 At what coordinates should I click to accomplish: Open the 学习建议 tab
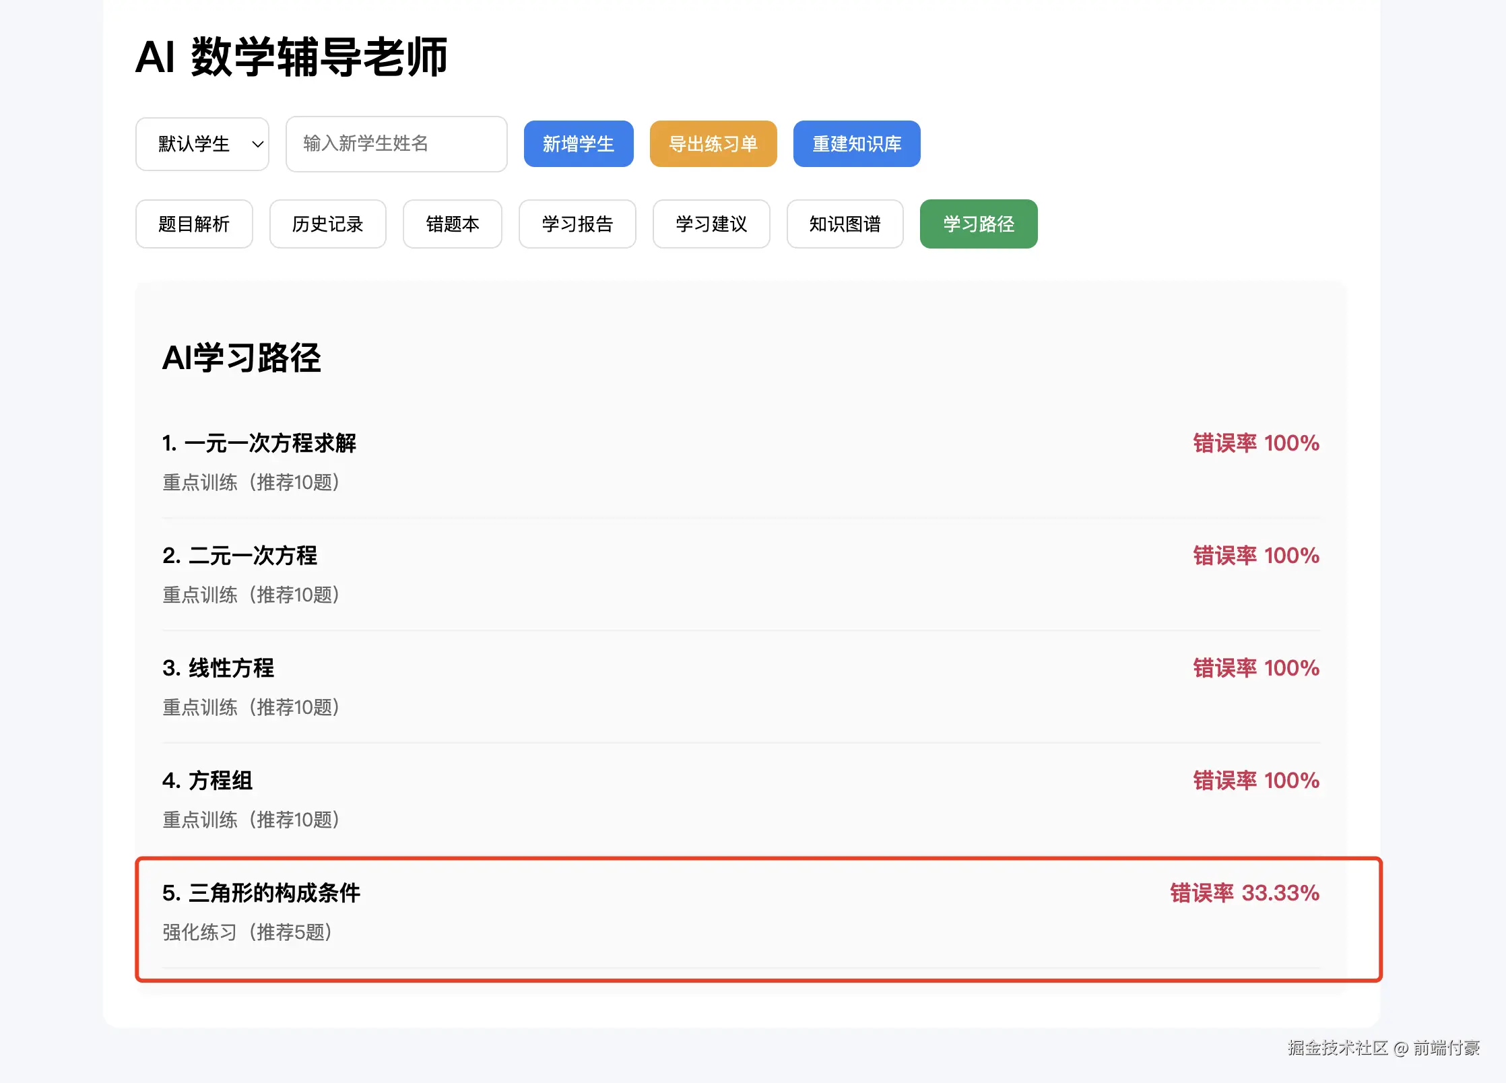pos(711,224)
